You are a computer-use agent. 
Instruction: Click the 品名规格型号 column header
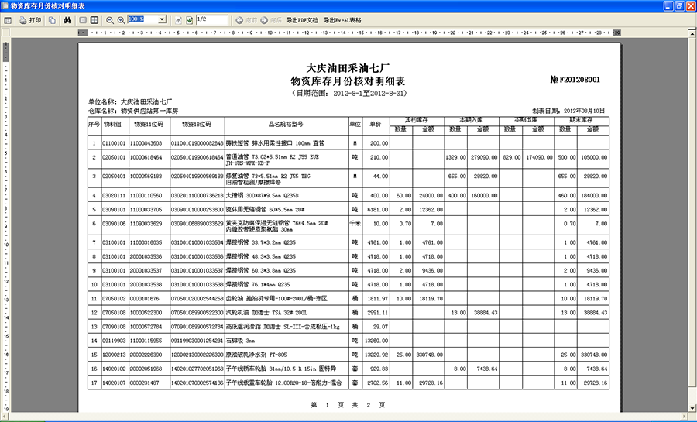pos(286,125)
